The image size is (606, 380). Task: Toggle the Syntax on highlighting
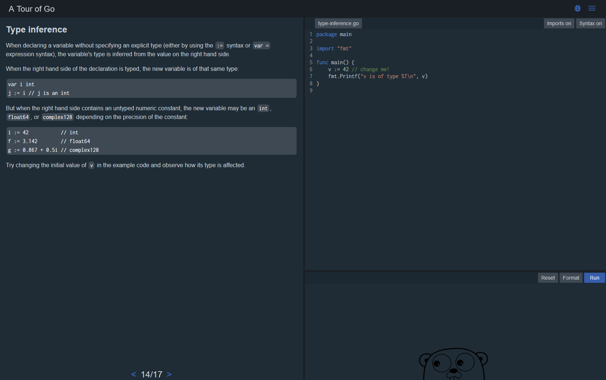[590, 23]
